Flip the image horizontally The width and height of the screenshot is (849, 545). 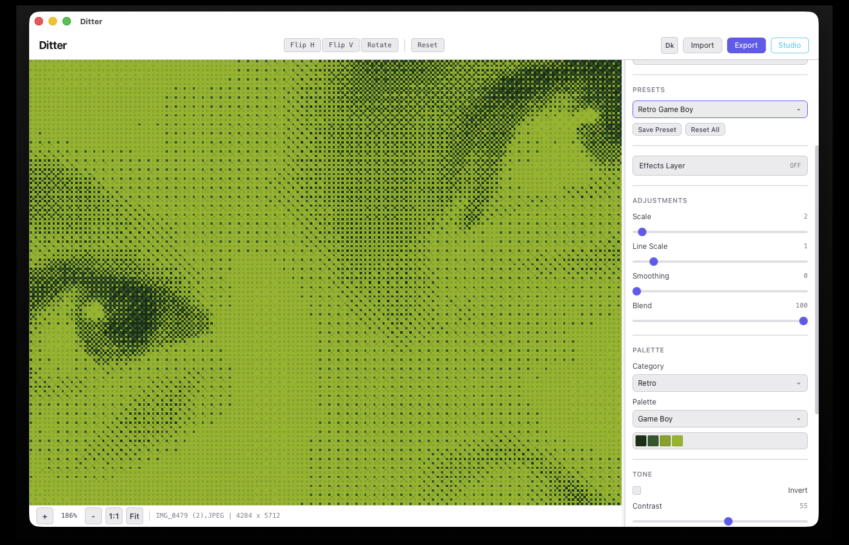302,45
